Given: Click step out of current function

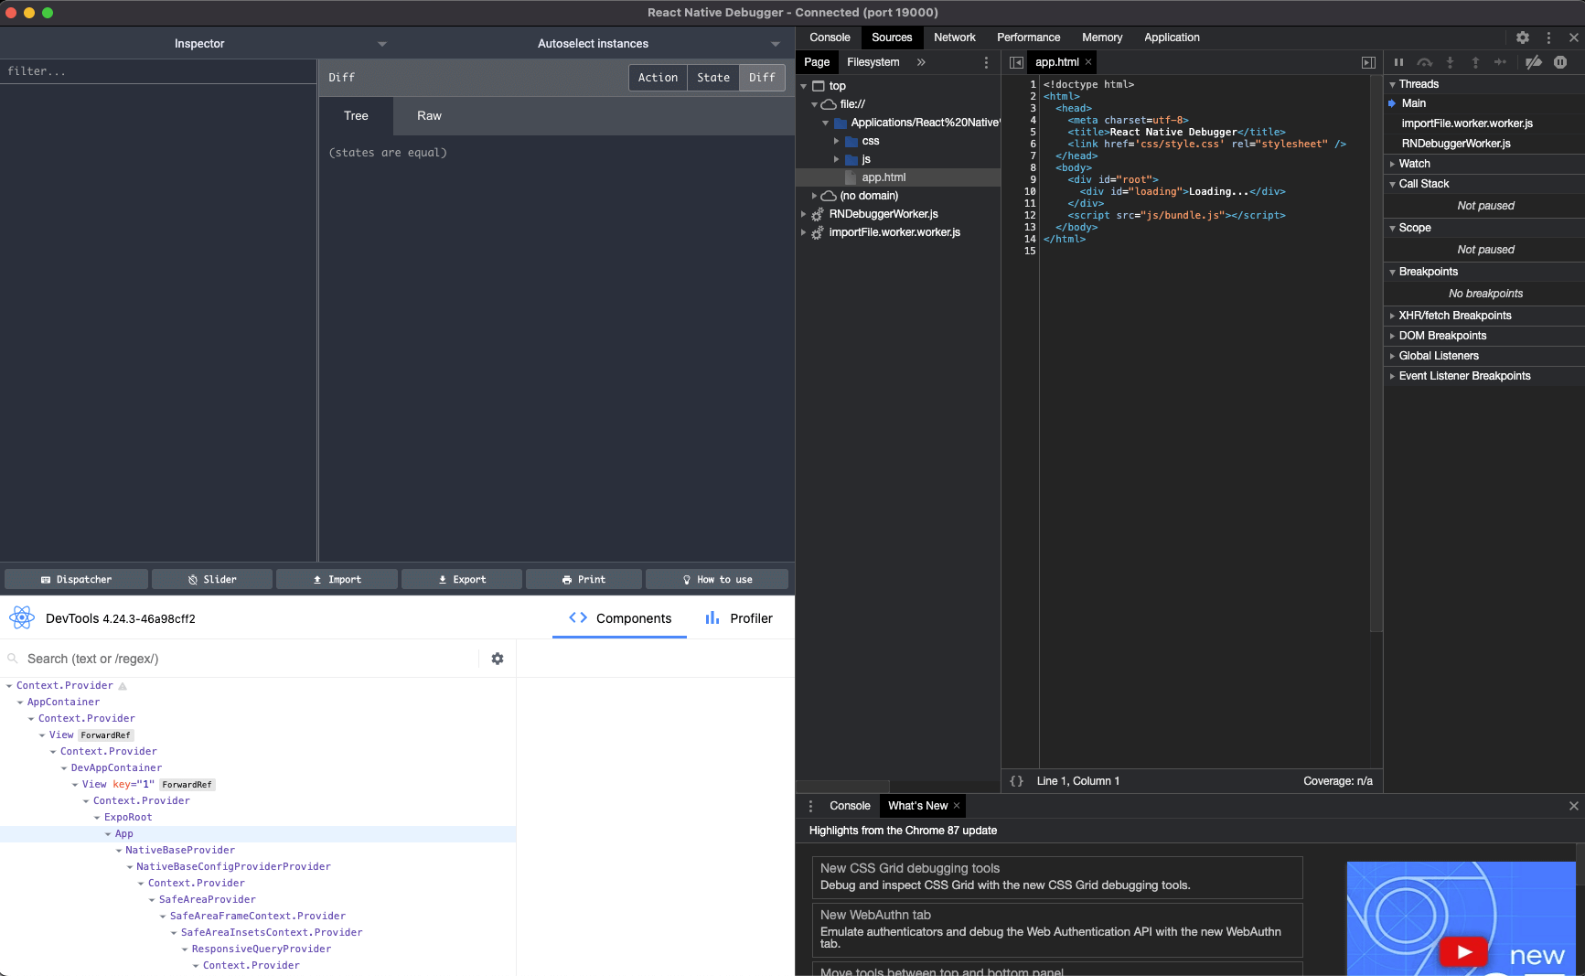Looking at the screenshot, I should point(1475,62).
